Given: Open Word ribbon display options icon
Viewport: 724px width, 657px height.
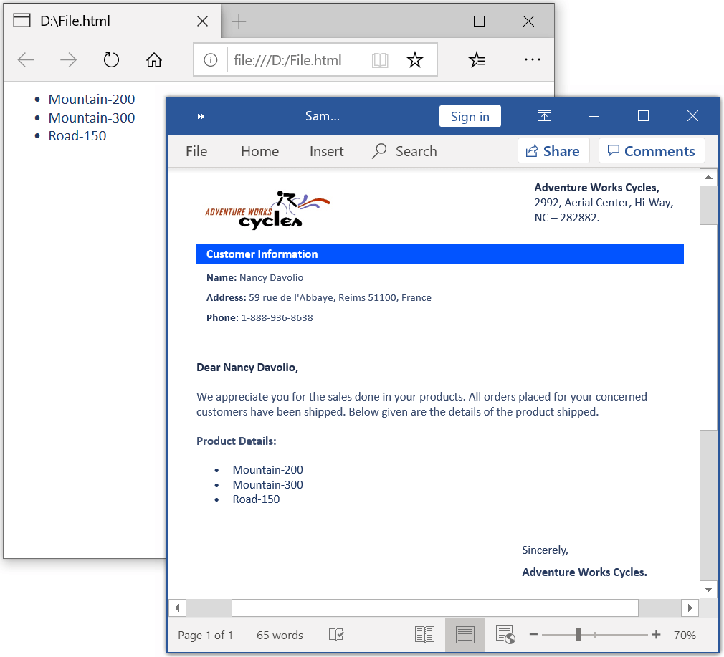Looking at the screenshot, I should tap(544, 116).
